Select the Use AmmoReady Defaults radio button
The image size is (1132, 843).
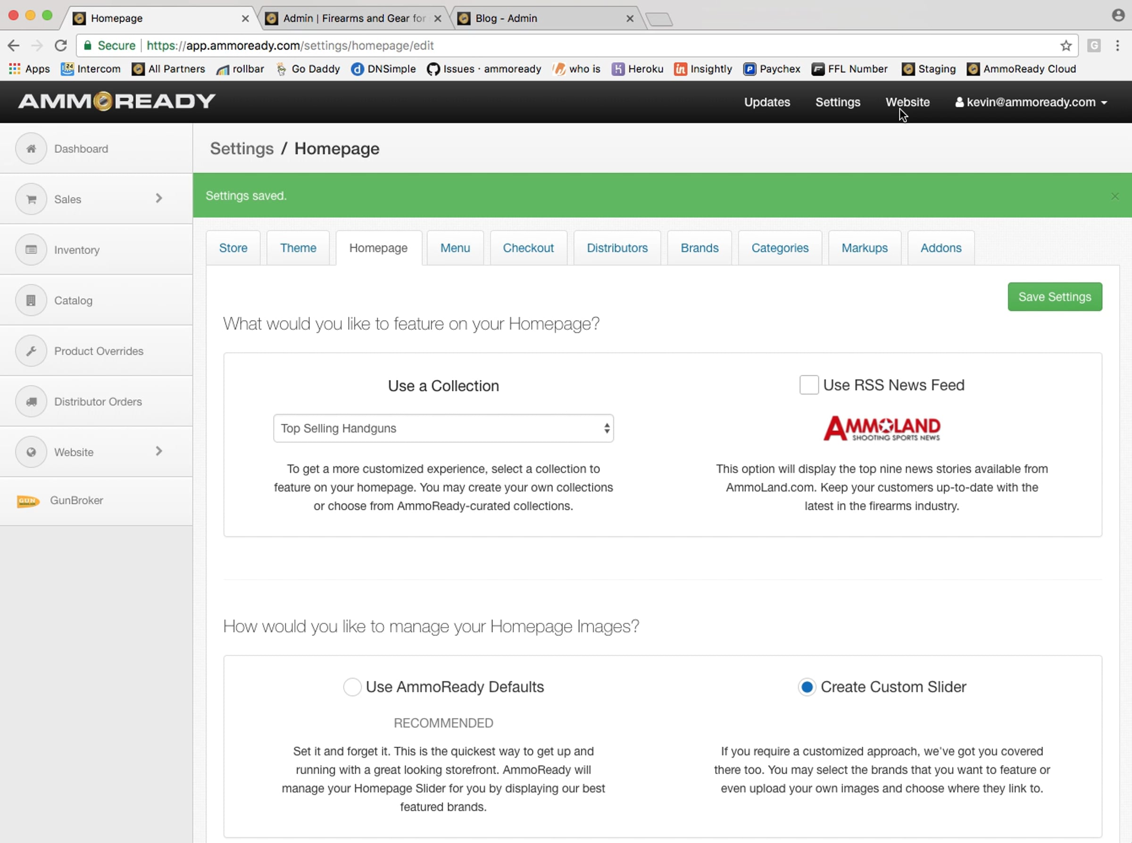pyautogui.click(x=352, y=687)
